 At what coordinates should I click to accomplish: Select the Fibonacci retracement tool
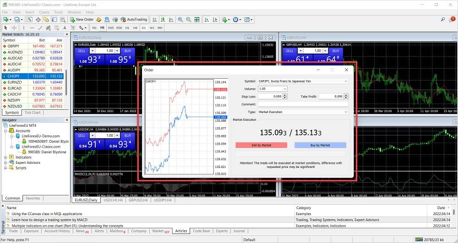click(56, 28)
